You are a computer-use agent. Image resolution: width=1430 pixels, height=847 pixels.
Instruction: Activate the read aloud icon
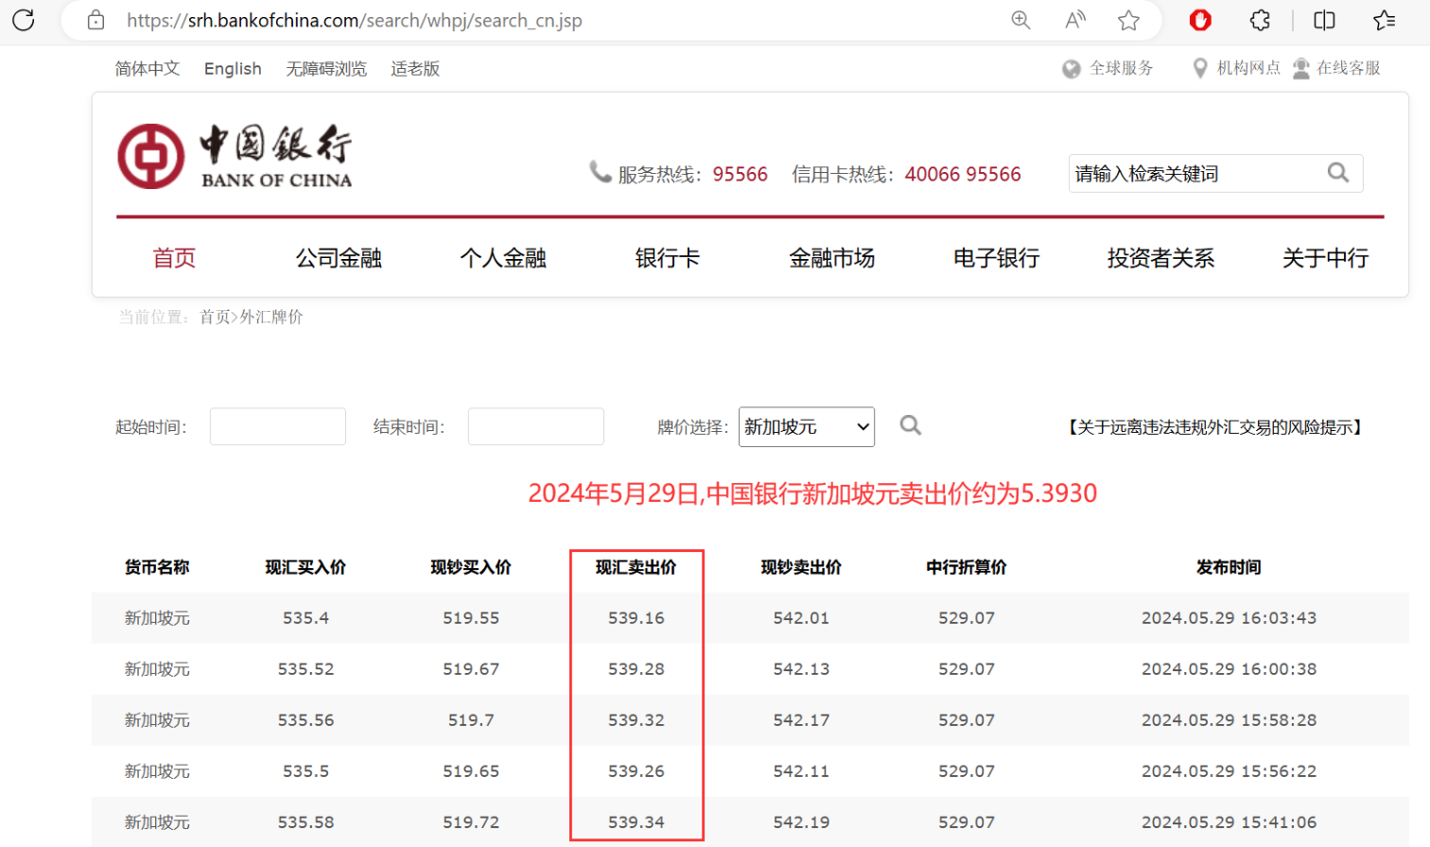tap(1075, 20)
